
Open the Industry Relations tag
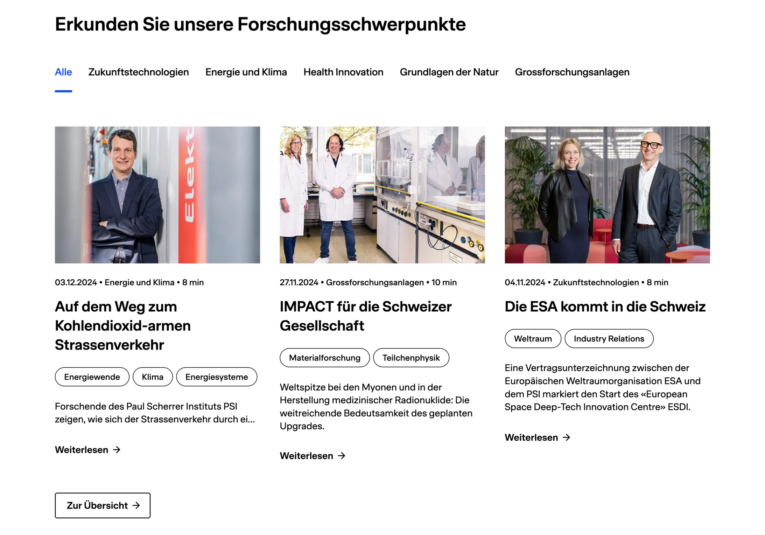pyautogui.click(x=609, y=339)
